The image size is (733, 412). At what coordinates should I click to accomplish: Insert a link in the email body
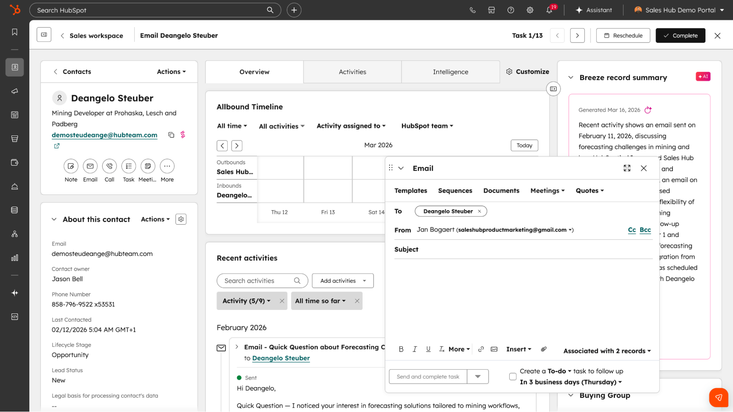pyautogui.click(x=481, y=349)
